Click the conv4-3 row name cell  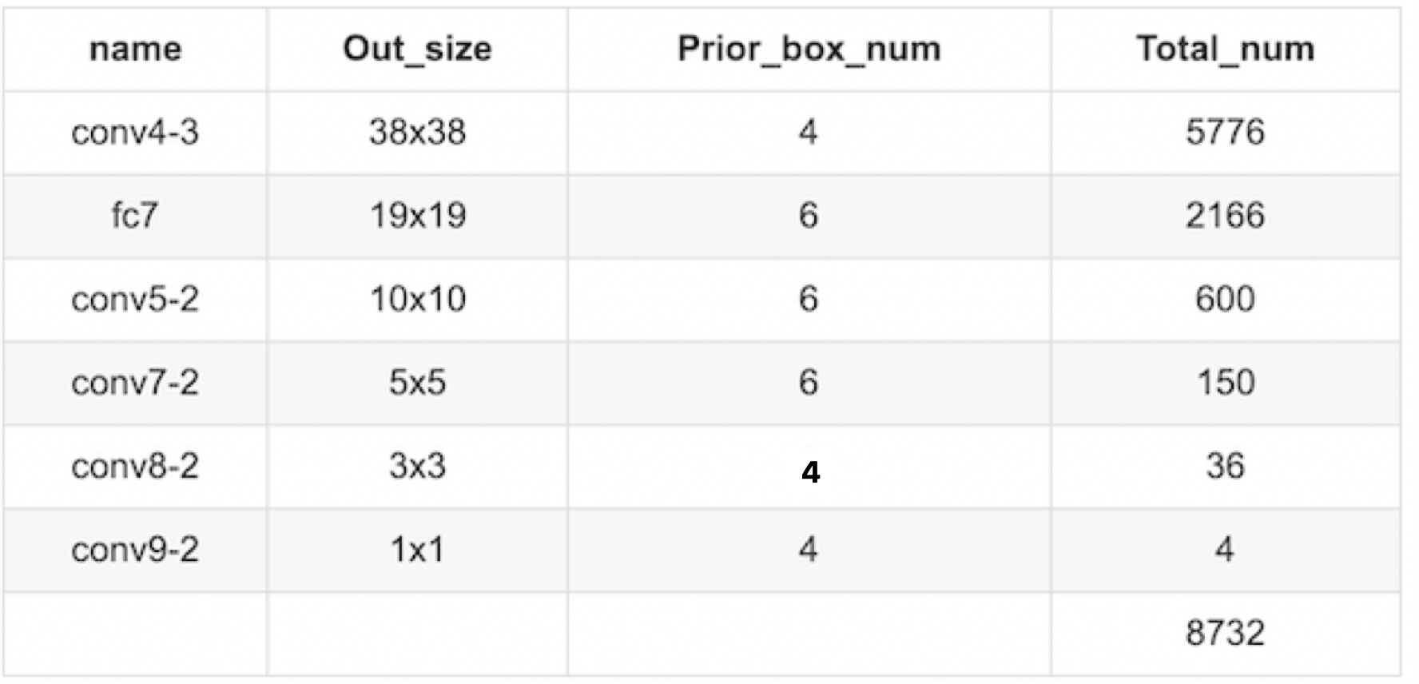135,133
